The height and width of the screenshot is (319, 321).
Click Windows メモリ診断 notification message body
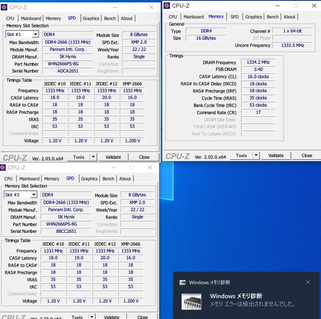pos(253,304)
